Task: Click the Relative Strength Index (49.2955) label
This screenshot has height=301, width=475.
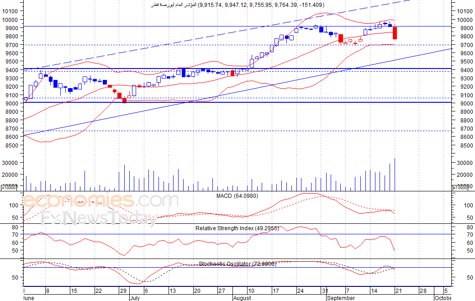Action: coord(237,228)
